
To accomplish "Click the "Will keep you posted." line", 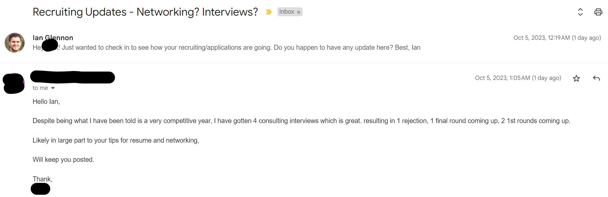I will [x=63, y=160].
